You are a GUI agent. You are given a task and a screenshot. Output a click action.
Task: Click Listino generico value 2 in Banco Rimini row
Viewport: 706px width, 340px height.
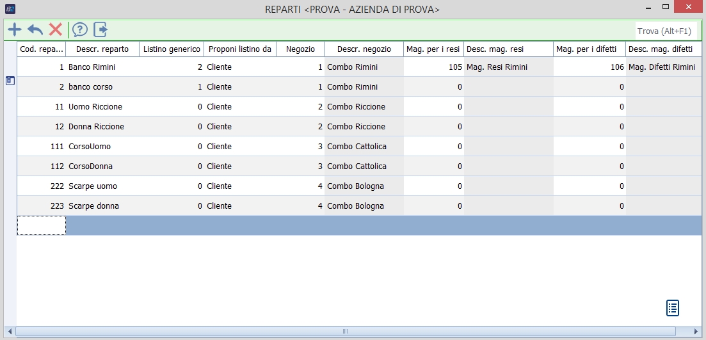(x=172, y=67)
